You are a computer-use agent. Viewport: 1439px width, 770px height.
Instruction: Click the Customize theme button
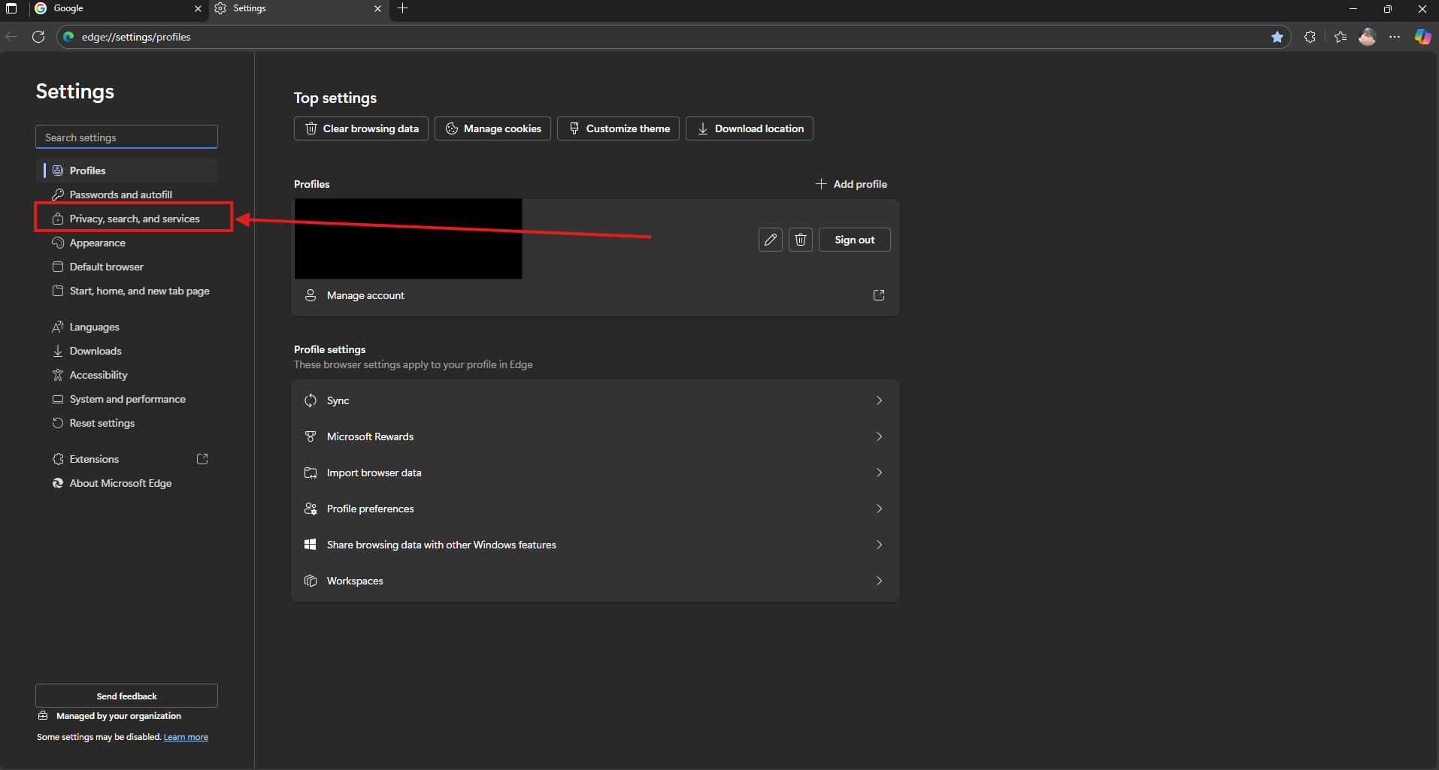[x=618, y=128]
